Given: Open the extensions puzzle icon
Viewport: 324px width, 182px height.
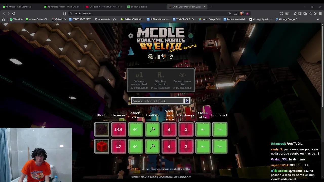Looking at the screenshot, I should click(282, 13).
